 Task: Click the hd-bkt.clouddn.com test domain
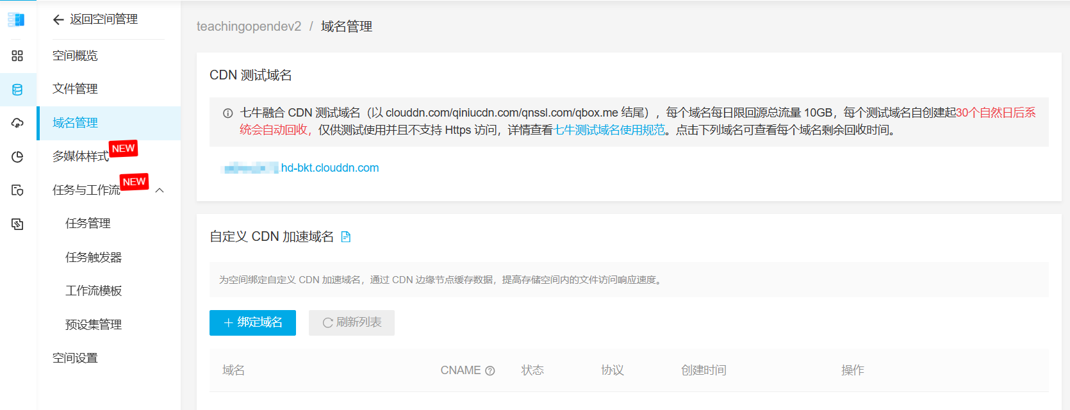(329, 168)
